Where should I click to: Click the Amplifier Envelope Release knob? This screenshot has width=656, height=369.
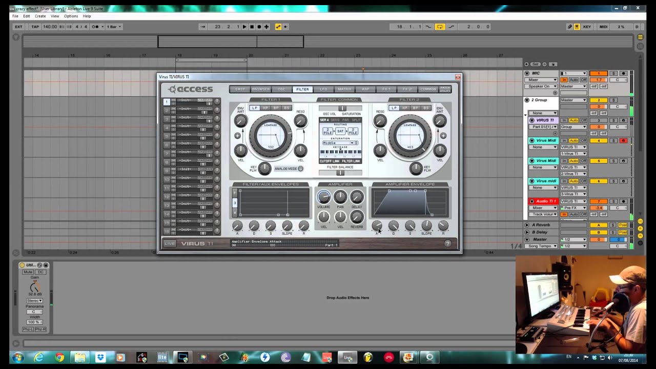443,225
